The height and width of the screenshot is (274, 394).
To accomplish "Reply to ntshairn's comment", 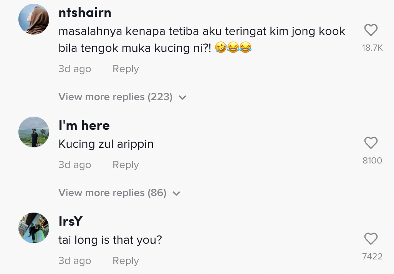I will click(126, 69).
